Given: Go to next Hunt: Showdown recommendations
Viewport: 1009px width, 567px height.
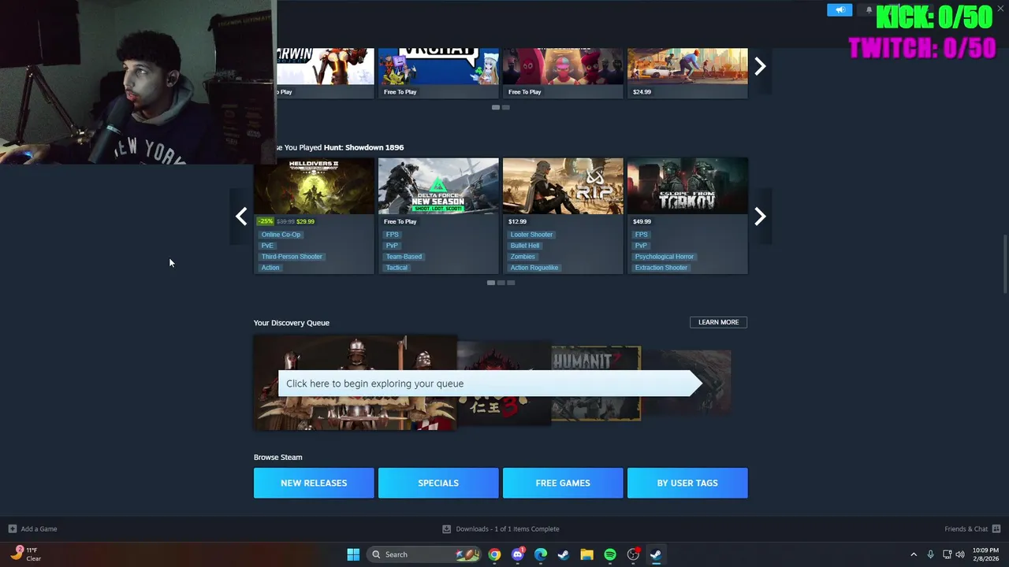Looking at the screenshot, I should (760, 217).
